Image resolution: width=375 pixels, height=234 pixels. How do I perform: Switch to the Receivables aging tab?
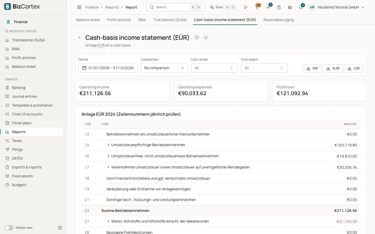coord(278,20)
